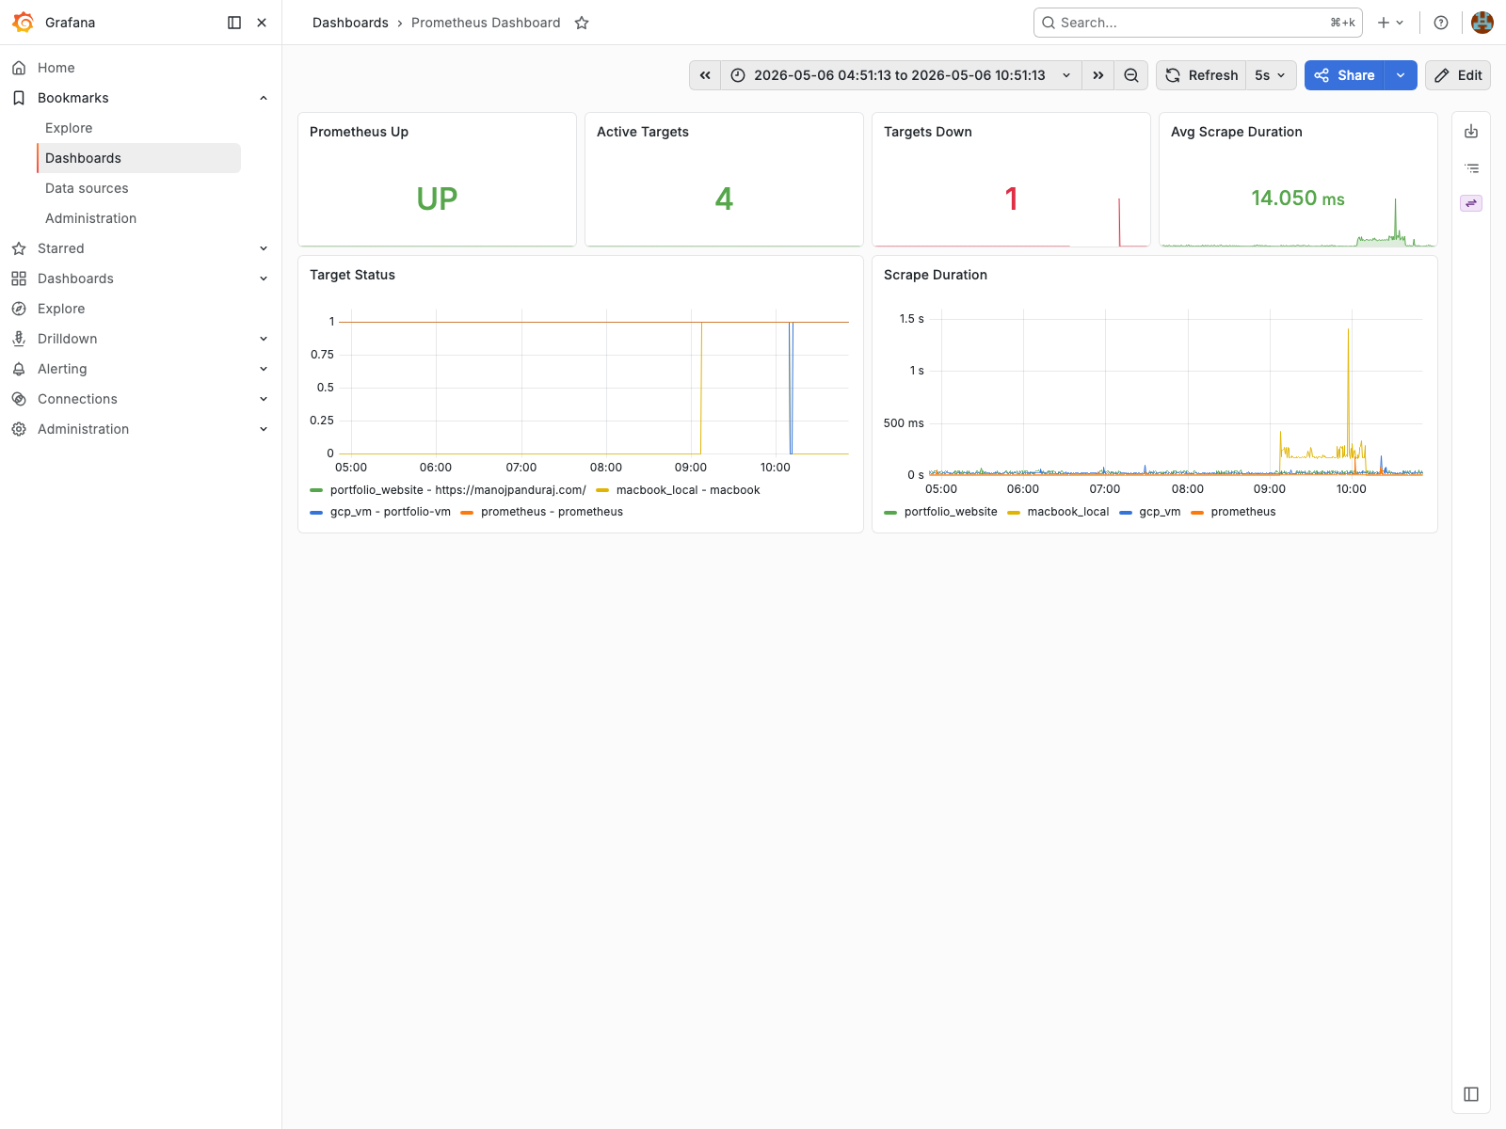The height and width of the screenshot is (1129, 1506).
Task: Open the Explore compass item
Action: (x=61, y=309)
